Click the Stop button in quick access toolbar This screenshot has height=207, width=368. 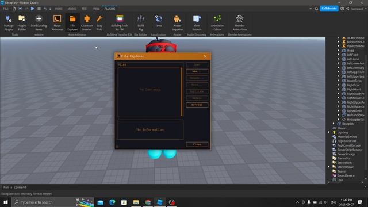point(39,9)
